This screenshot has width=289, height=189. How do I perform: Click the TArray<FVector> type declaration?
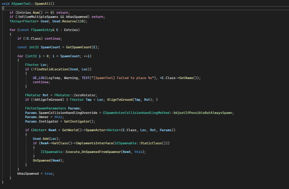[24, 21]
